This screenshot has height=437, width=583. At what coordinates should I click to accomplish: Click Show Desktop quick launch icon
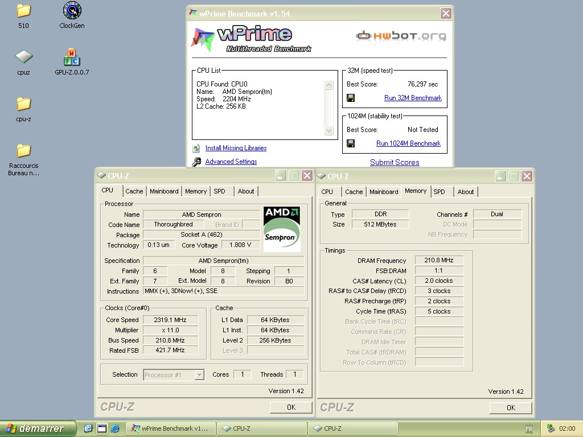[x=88, y=428]
